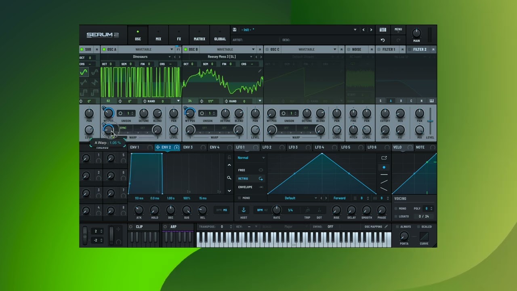517x291 pixels.
Task: Open the preset browser icon next to MENU
Action: [383, 30]
